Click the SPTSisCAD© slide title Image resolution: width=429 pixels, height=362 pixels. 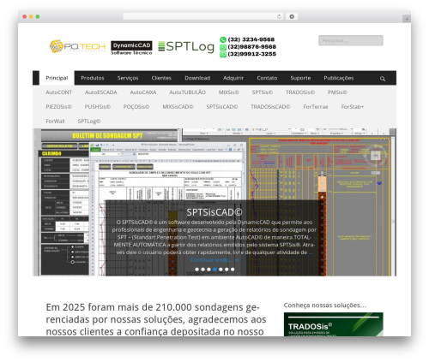pos(214,212)
